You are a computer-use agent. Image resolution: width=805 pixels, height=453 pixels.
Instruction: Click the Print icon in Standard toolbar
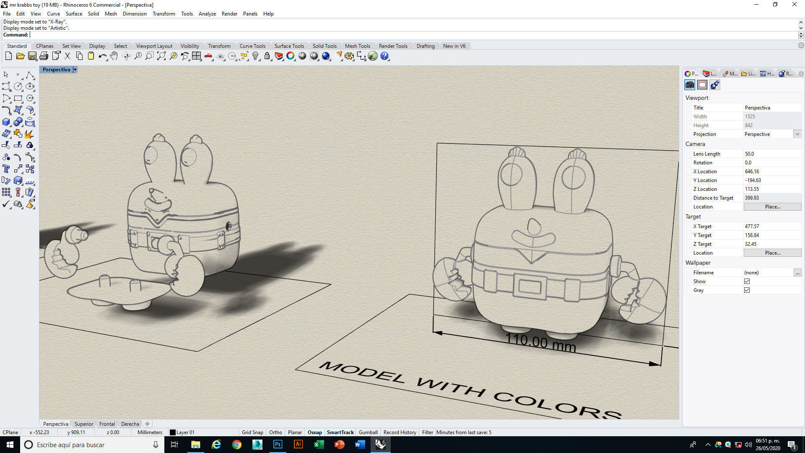tap(44, 56)
